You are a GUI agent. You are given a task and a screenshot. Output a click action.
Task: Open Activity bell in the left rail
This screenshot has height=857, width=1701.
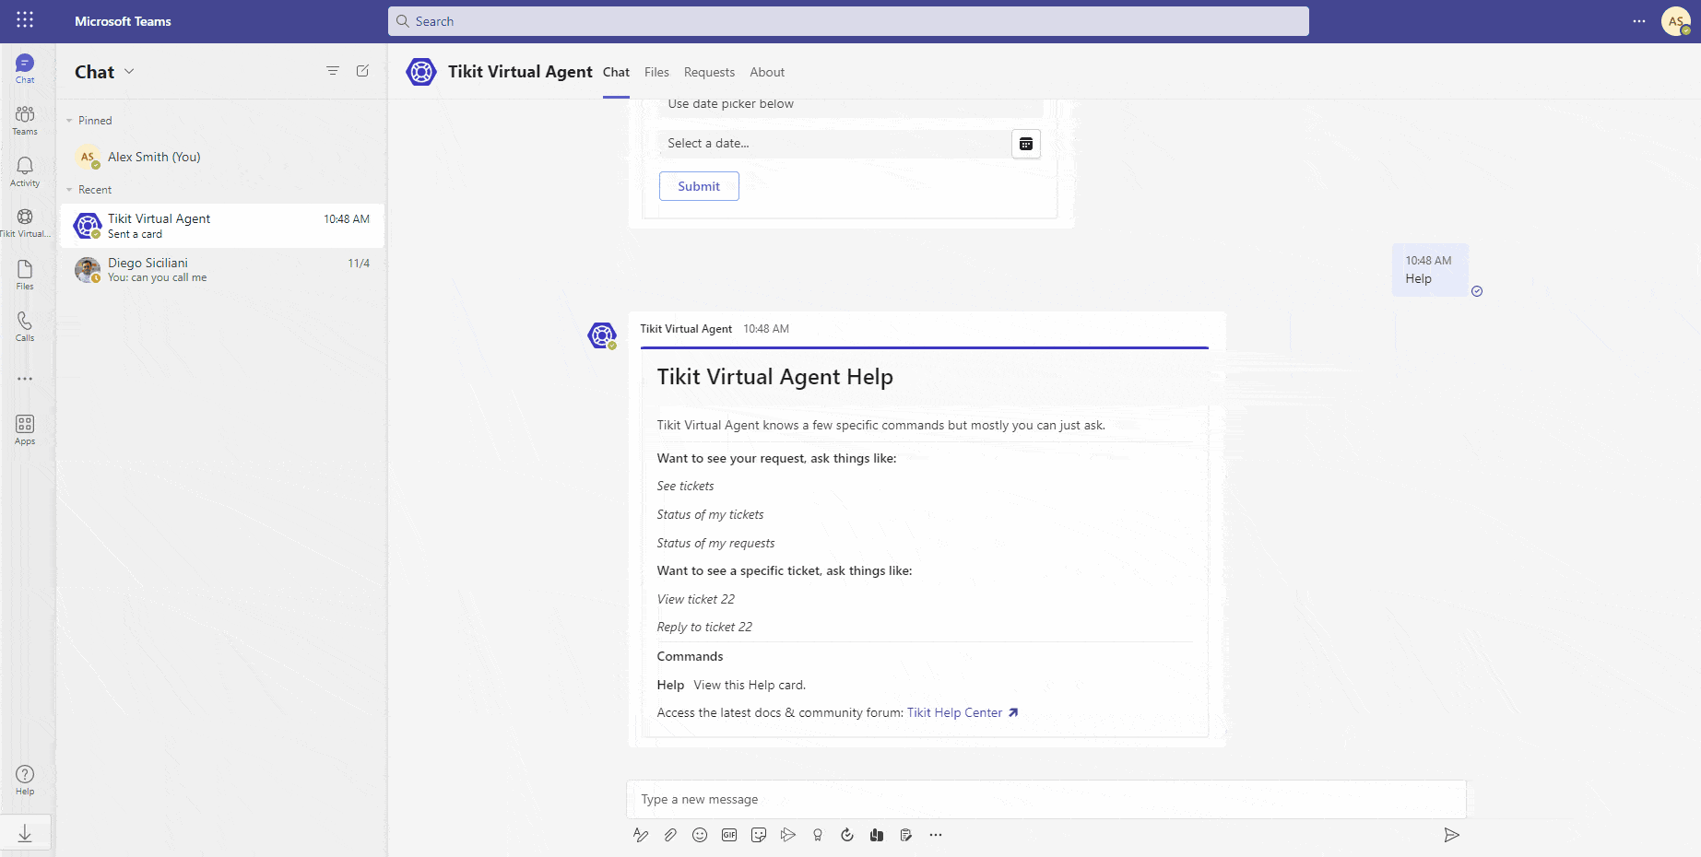[25, 171]
